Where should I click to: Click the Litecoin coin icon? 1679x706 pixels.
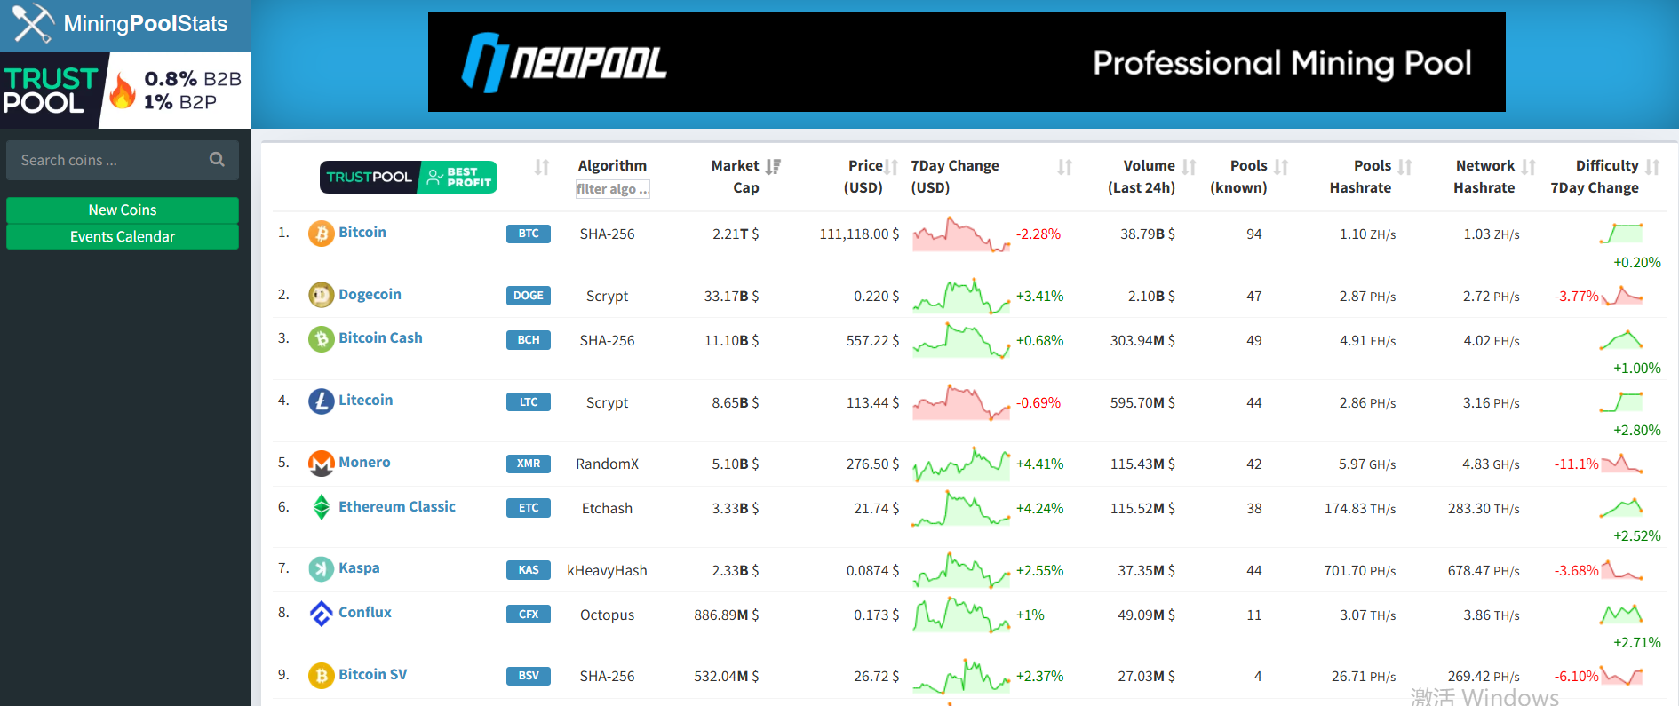pyautogui.click(x=321, y=401)
